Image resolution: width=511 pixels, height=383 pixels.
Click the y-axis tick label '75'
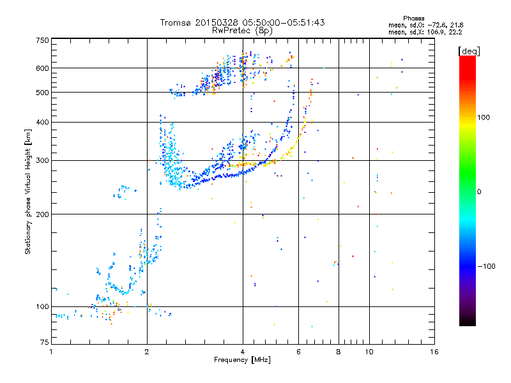(45, 342)
